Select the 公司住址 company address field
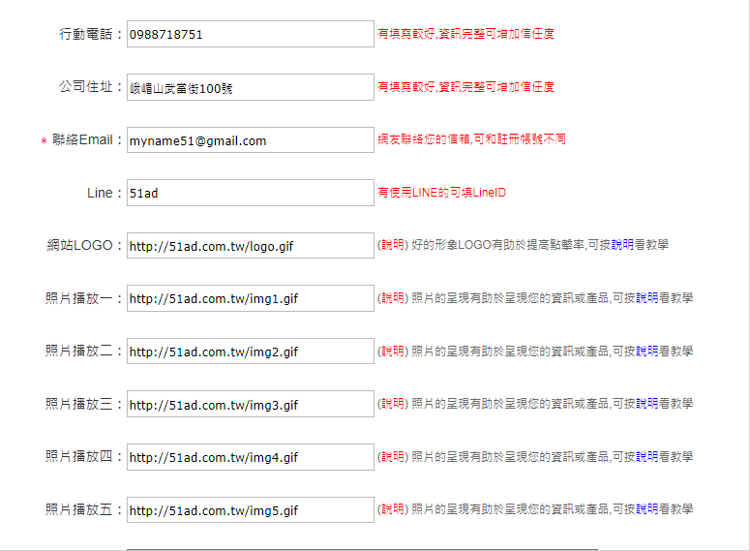Image resolution: width=750 pixels, height=551 pixels. click(x=250, y=87)
